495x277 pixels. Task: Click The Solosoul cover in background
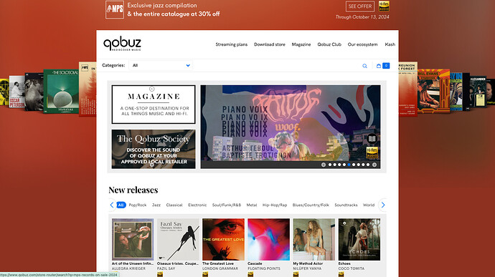[x=61, y=91]
